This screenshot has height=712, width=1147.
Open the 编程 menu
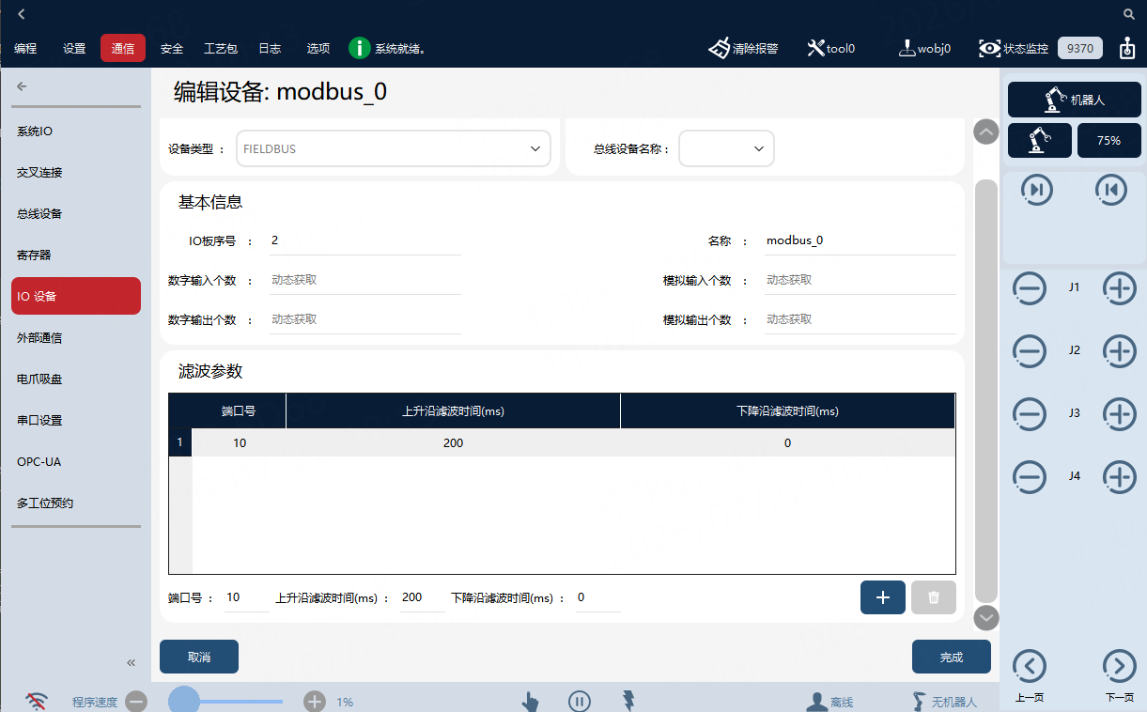pyautogui.click(x=25, y=49)
